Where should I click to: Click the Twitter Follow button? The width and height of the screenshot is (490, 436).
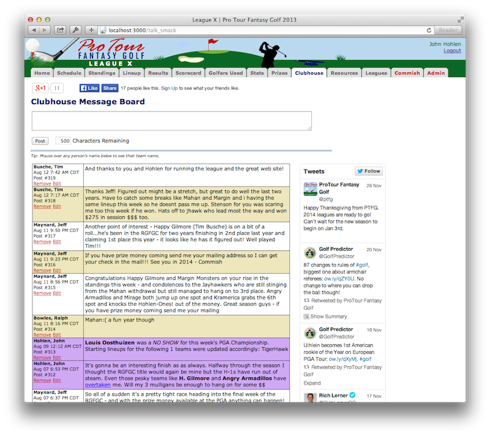tap(368, 171)
